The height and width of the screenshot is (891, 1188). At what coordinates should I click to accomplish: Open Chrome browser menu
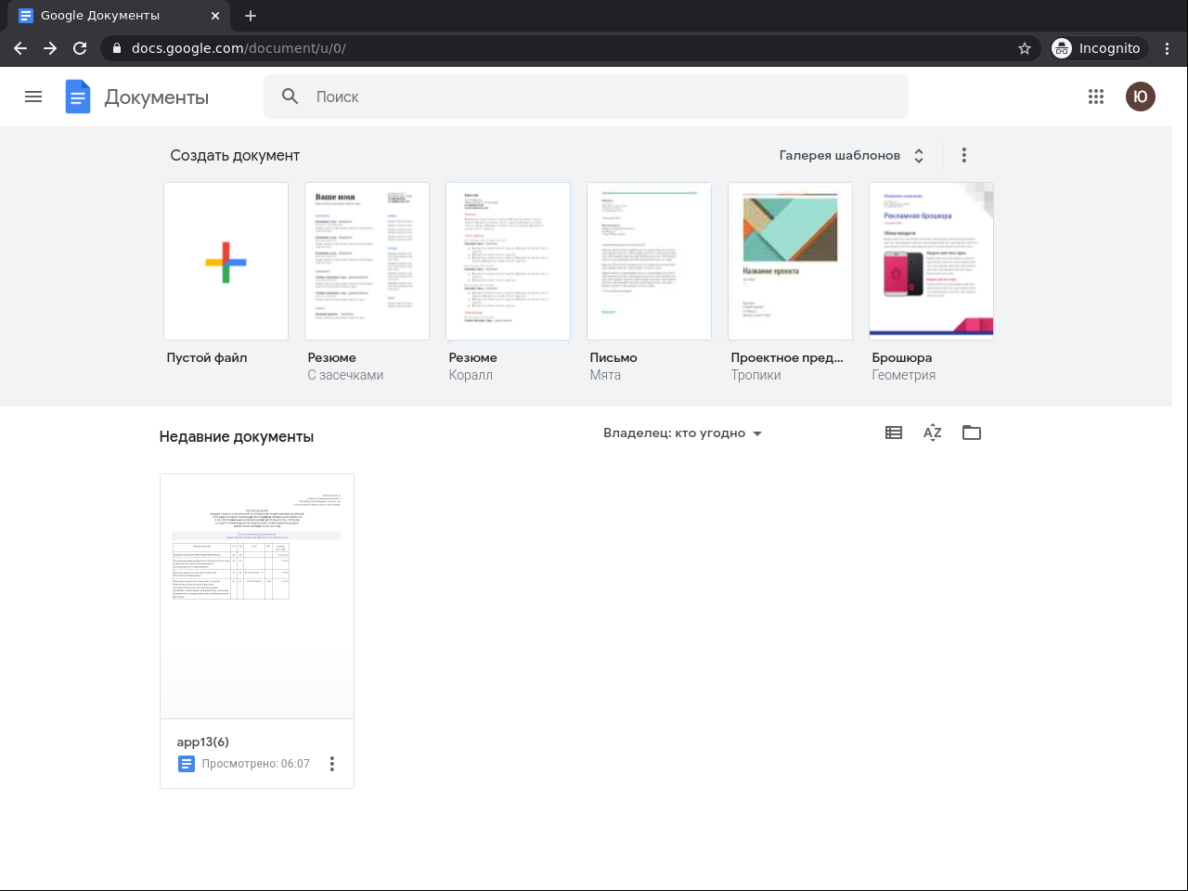click(x=1168, y=48)
